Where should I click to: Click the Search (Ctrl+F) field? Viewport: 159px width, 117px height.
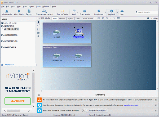coord(147,12)
